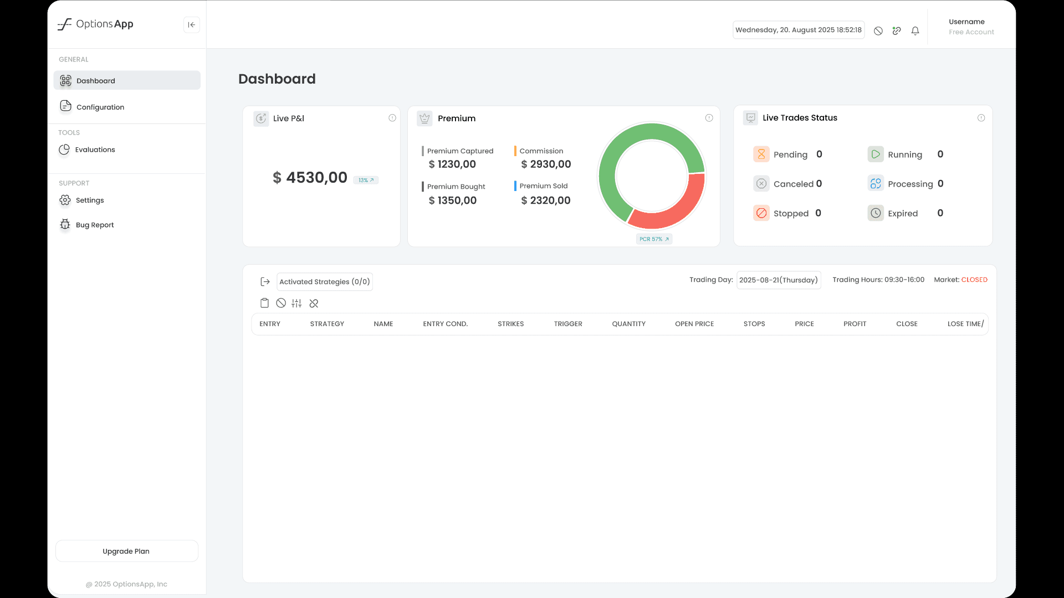Click the Live P&I amount $ 4530,00

click(x=310, y=177)
